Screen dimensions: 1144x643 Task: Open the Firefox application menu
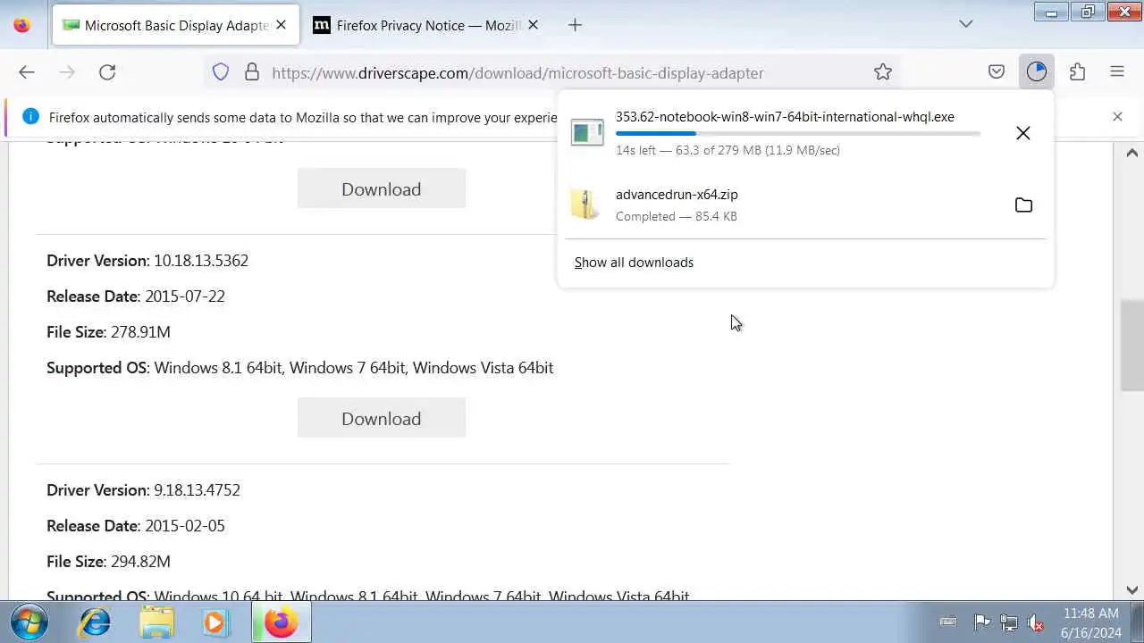pos(1117,72)
